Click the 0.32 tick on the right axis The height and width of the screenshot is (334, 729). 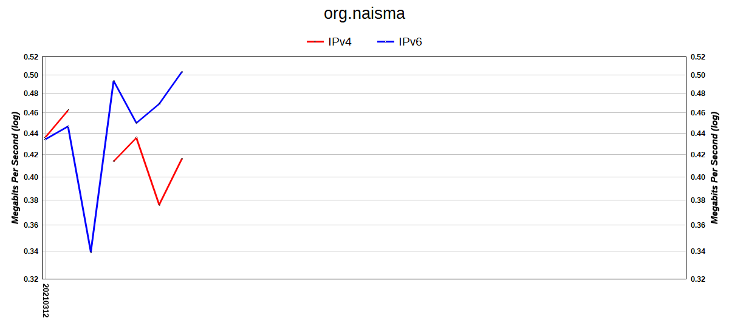[697, 279]
